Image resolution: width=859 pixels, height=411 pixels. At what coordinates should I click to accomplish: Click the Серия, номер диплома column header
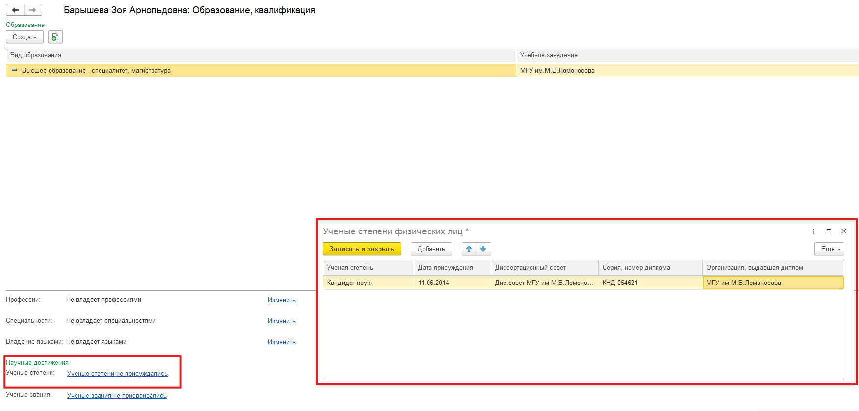(651, 268)
